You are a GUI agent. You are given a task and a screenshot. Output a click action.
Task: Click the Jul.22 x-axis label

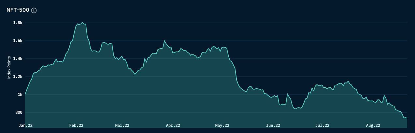click(x=322, y=125)
